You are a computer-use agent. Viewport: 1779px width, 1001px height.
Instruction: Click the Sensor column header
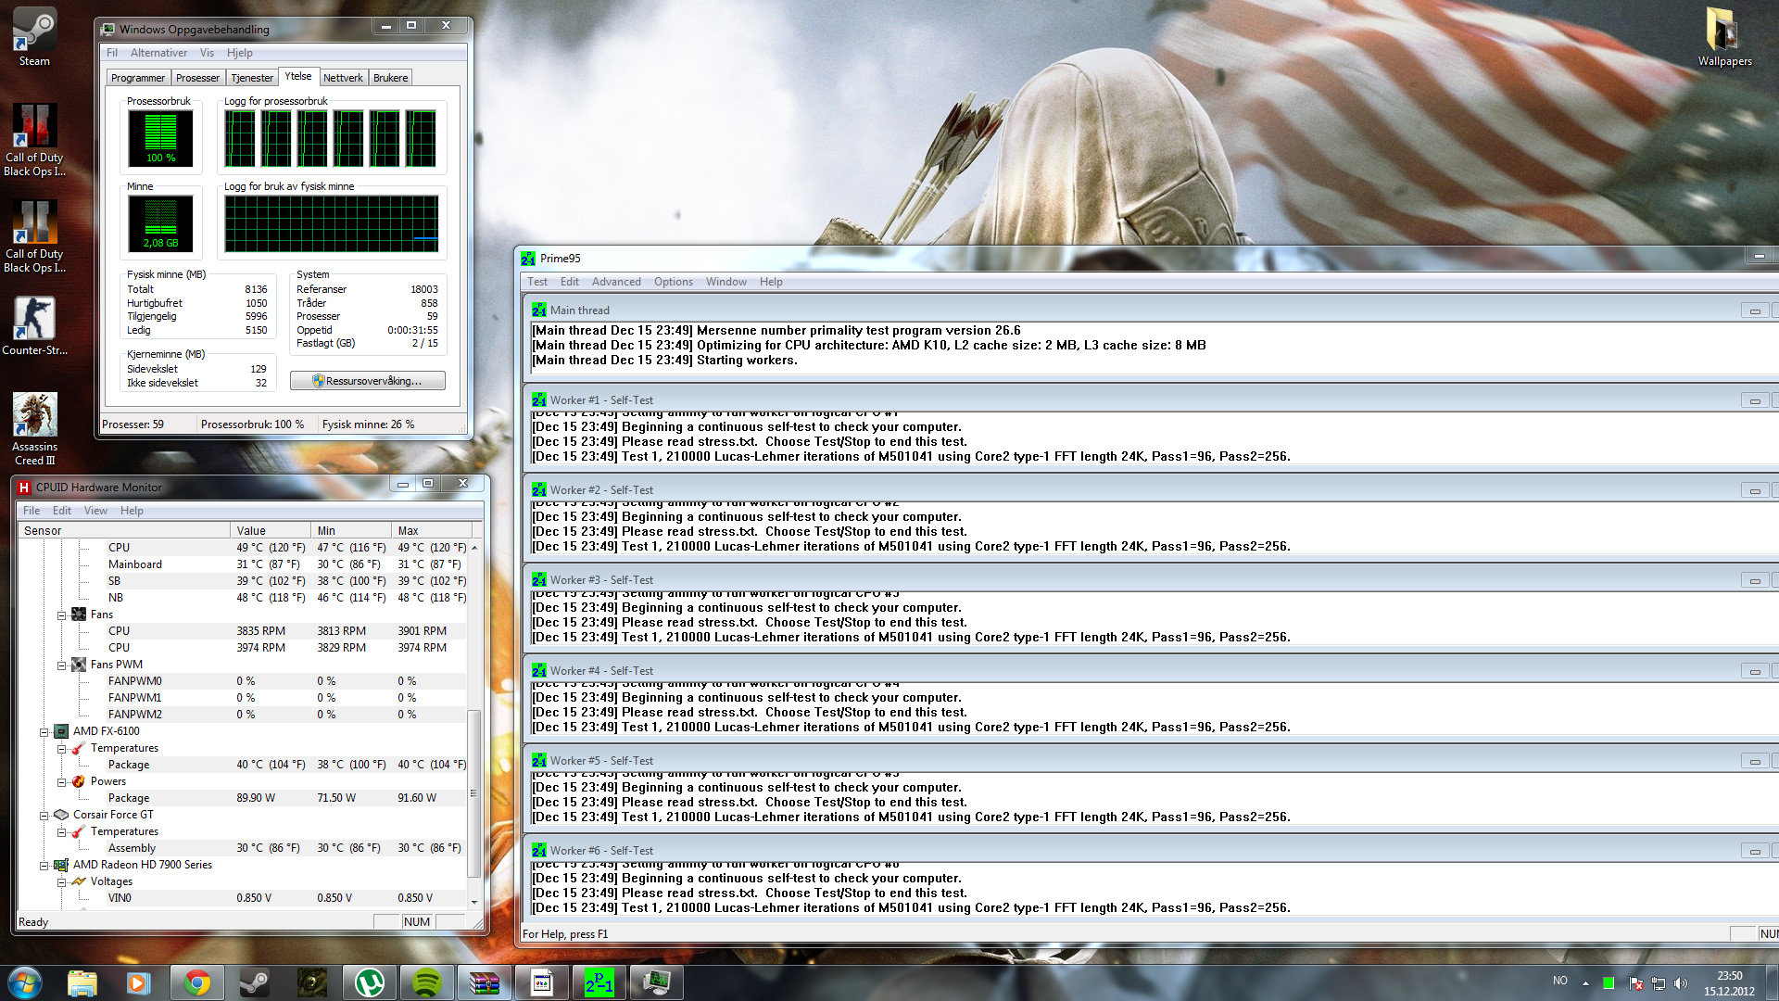click(x=124, y=531)
